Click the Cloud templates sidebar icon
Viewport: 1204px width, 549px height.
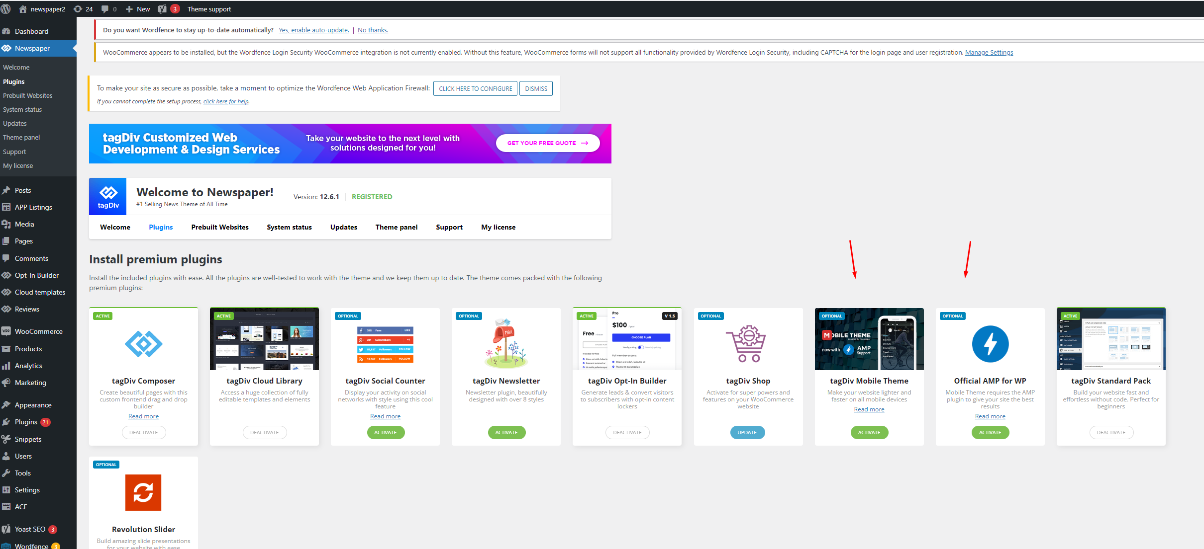coord(6,292)
